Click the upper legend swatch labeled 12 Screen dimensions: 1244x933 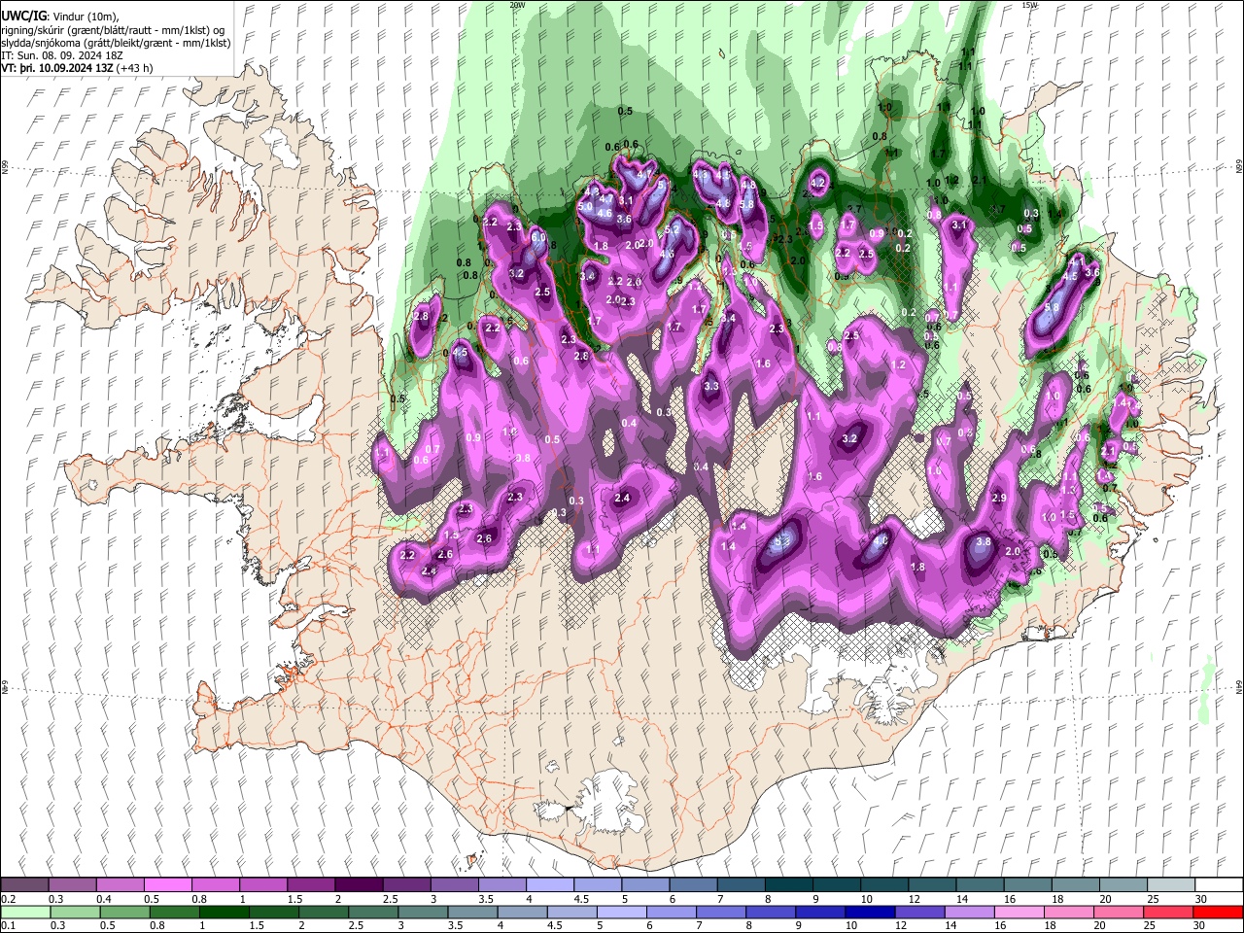point(930,884)
